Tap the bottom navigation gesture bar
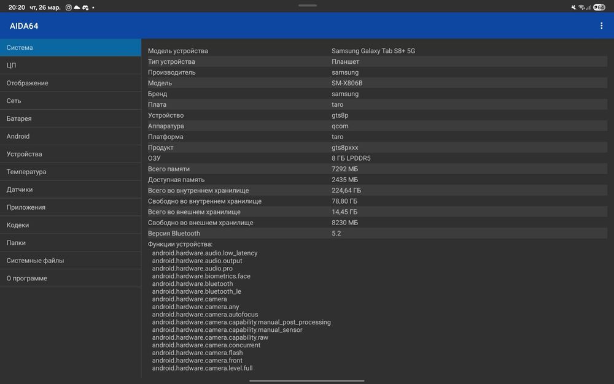 point(306,380)
